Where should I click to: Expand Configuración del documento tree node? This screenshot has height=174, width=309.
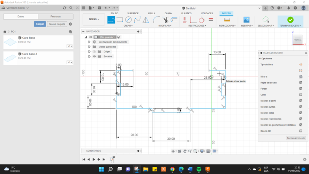point(89,42)
